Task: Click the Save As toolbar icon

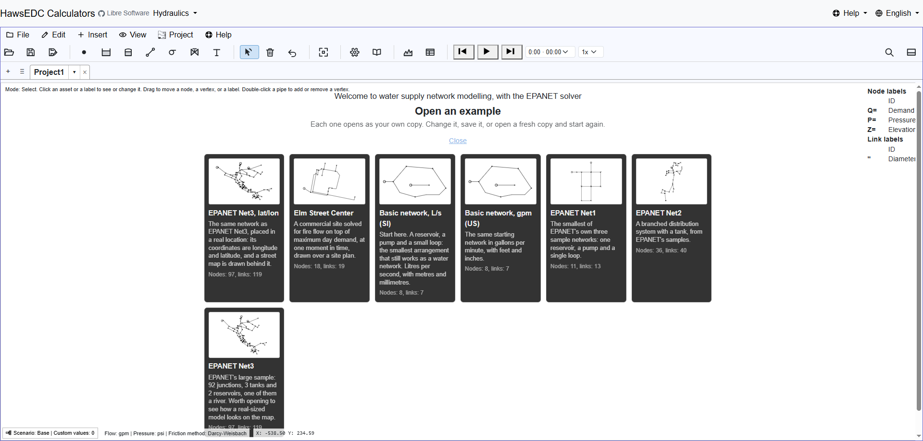Action: coord(53,52)
